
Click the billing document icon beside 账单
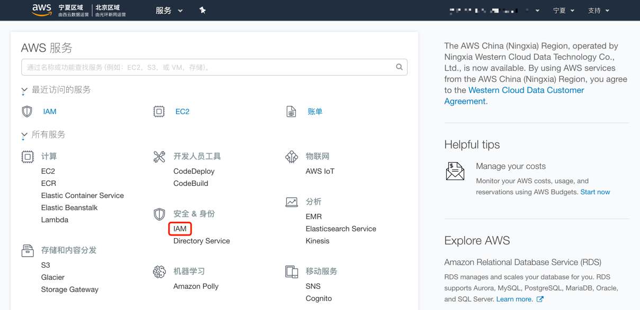291,111
